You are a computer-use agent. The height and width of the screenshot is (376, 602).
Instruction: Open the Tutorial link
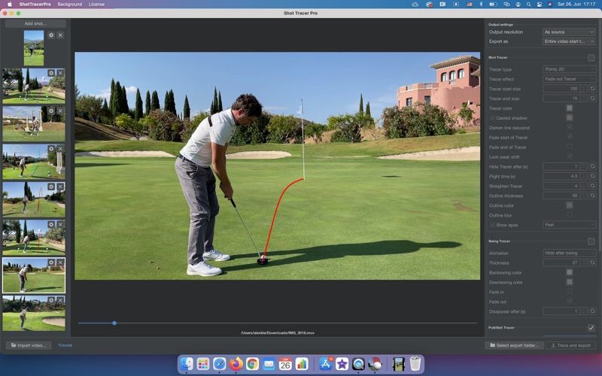(65, 345)
